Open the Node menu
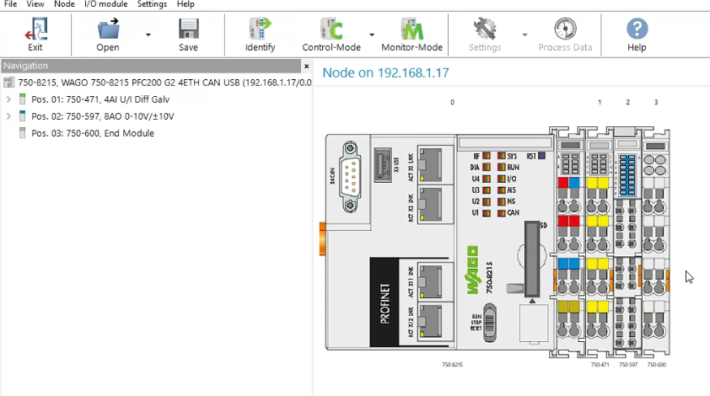This screenshot has height=396, width=710. pyautogui.click(x=64, y=4)
